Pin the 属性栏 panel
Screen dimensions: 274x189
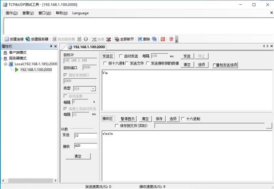[51, 46]
